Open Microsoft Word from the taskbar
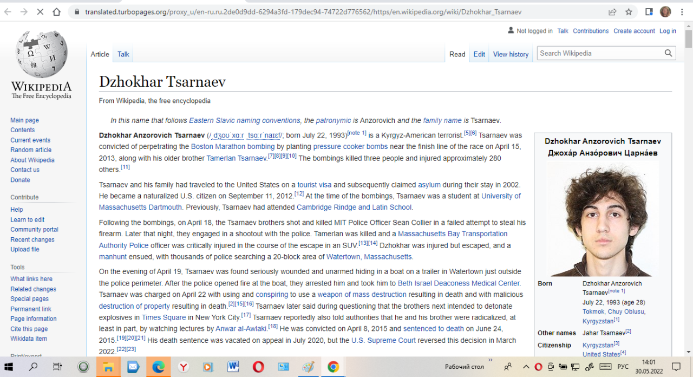This screenshot has height=377, width=693. click(x=233, y=367)
